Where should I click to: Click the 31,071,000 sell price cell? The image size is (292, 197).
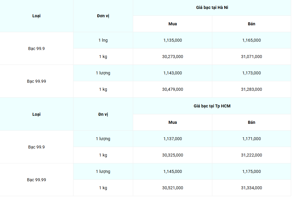pyautogui.click(x=251, y=57)
